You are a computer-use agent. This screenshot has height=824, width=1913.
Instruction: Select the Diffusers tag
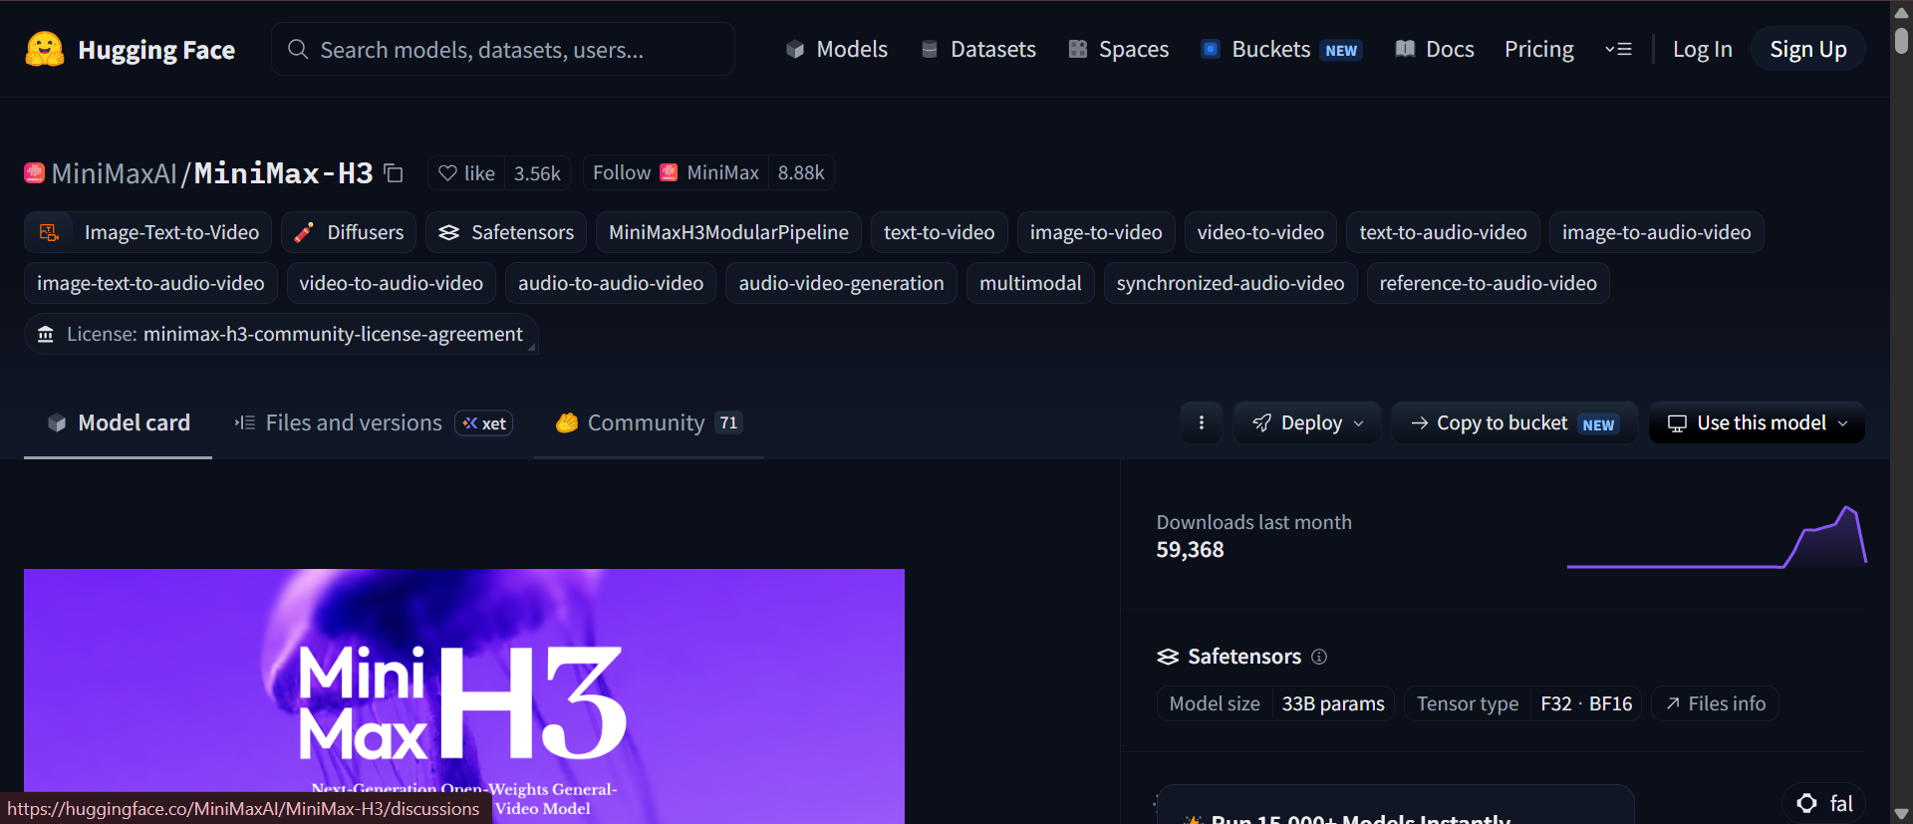pos(349,232)
